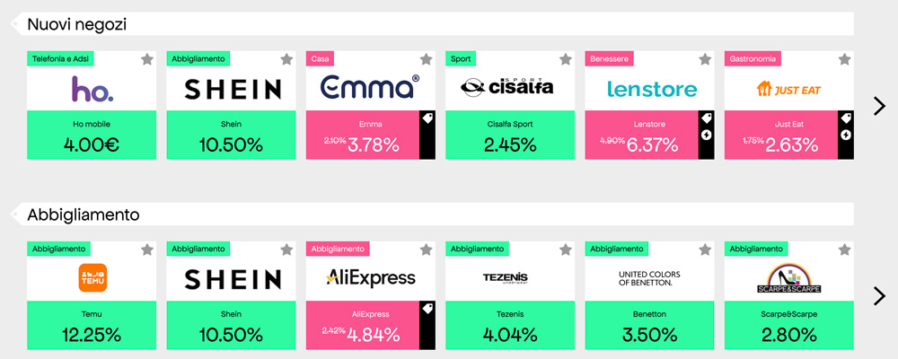The image size is (898, 359).
Task: Star the Temu store as favorite
Action: tap(147, 249)
